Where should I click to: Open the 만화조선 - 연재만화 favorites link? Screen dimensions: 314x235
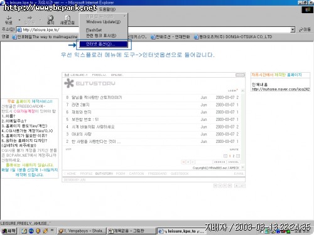[x=170, y=37]
